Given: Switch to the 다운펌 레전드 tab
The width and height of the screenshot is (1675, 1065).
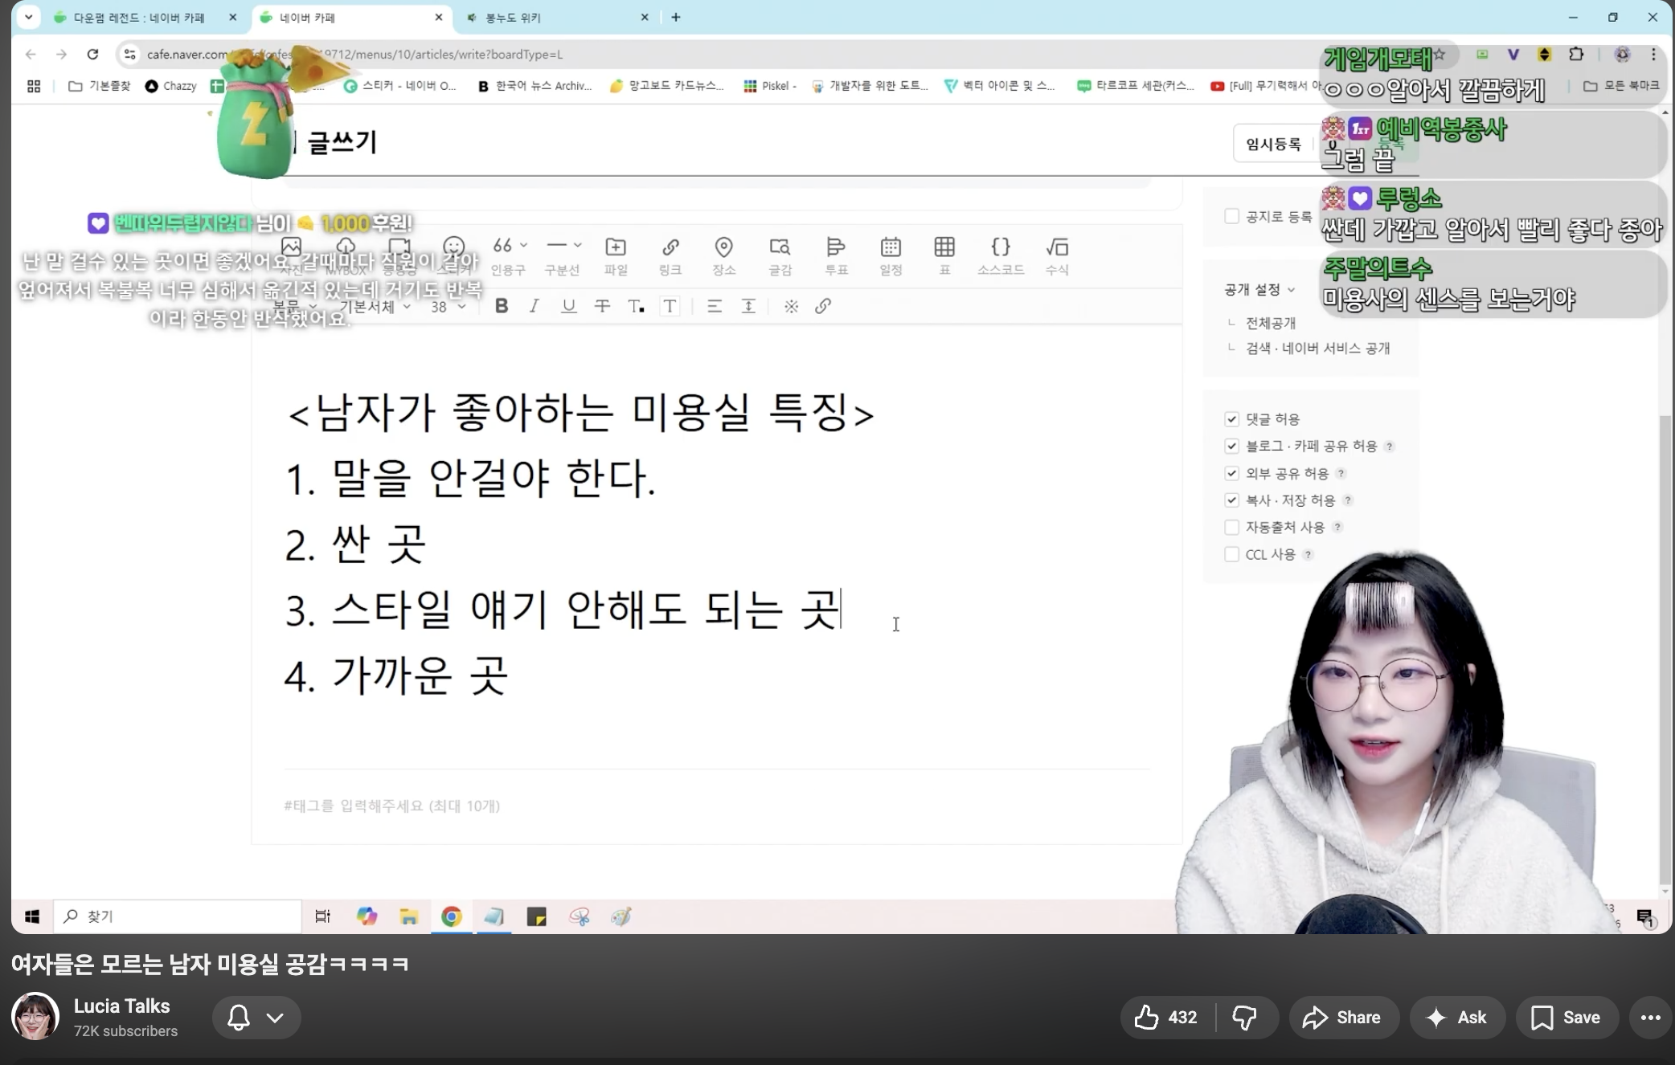Looking at the screenshot, I should click(139, 18).
